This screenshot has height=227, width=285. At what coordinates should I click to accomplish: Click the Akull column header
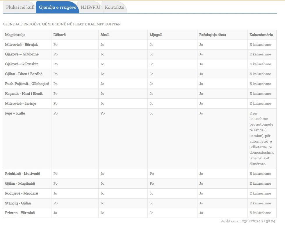coord(105,35)
